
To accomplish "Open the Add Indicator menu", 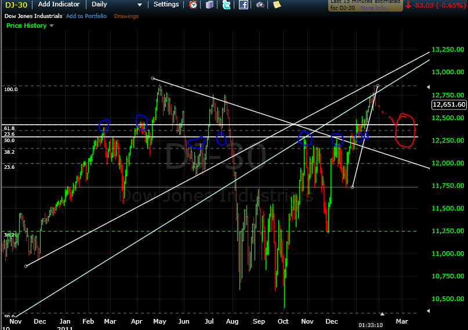I will click(x=59, y=4).
